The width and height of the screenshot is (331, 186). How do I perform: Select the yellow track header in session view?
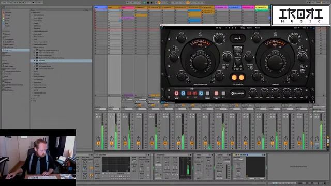(x=261, y=7)
